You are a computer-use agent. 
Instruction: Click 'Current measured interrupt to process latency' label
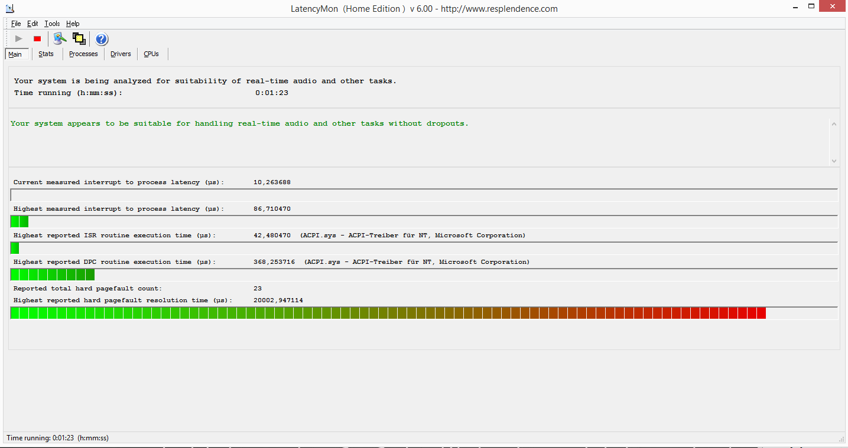(119, 182)
